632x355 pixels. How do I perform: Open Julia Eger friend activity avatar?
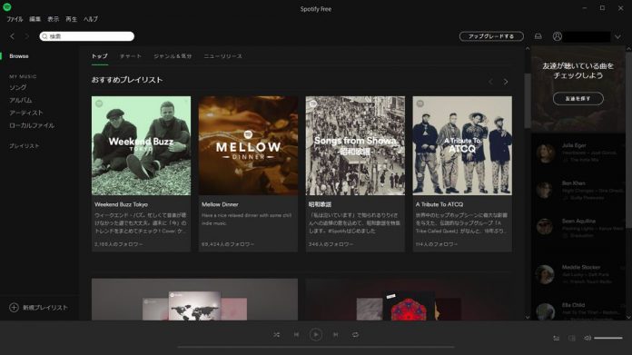545,153
